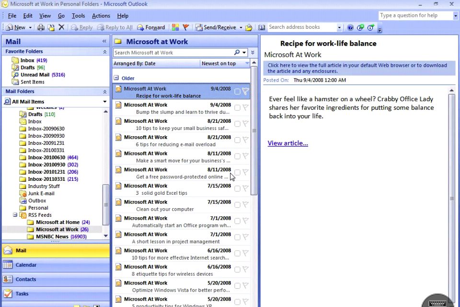Switch to the Contacts pane
Viewport: 460px width, 307px height.
tap(56, 279)
